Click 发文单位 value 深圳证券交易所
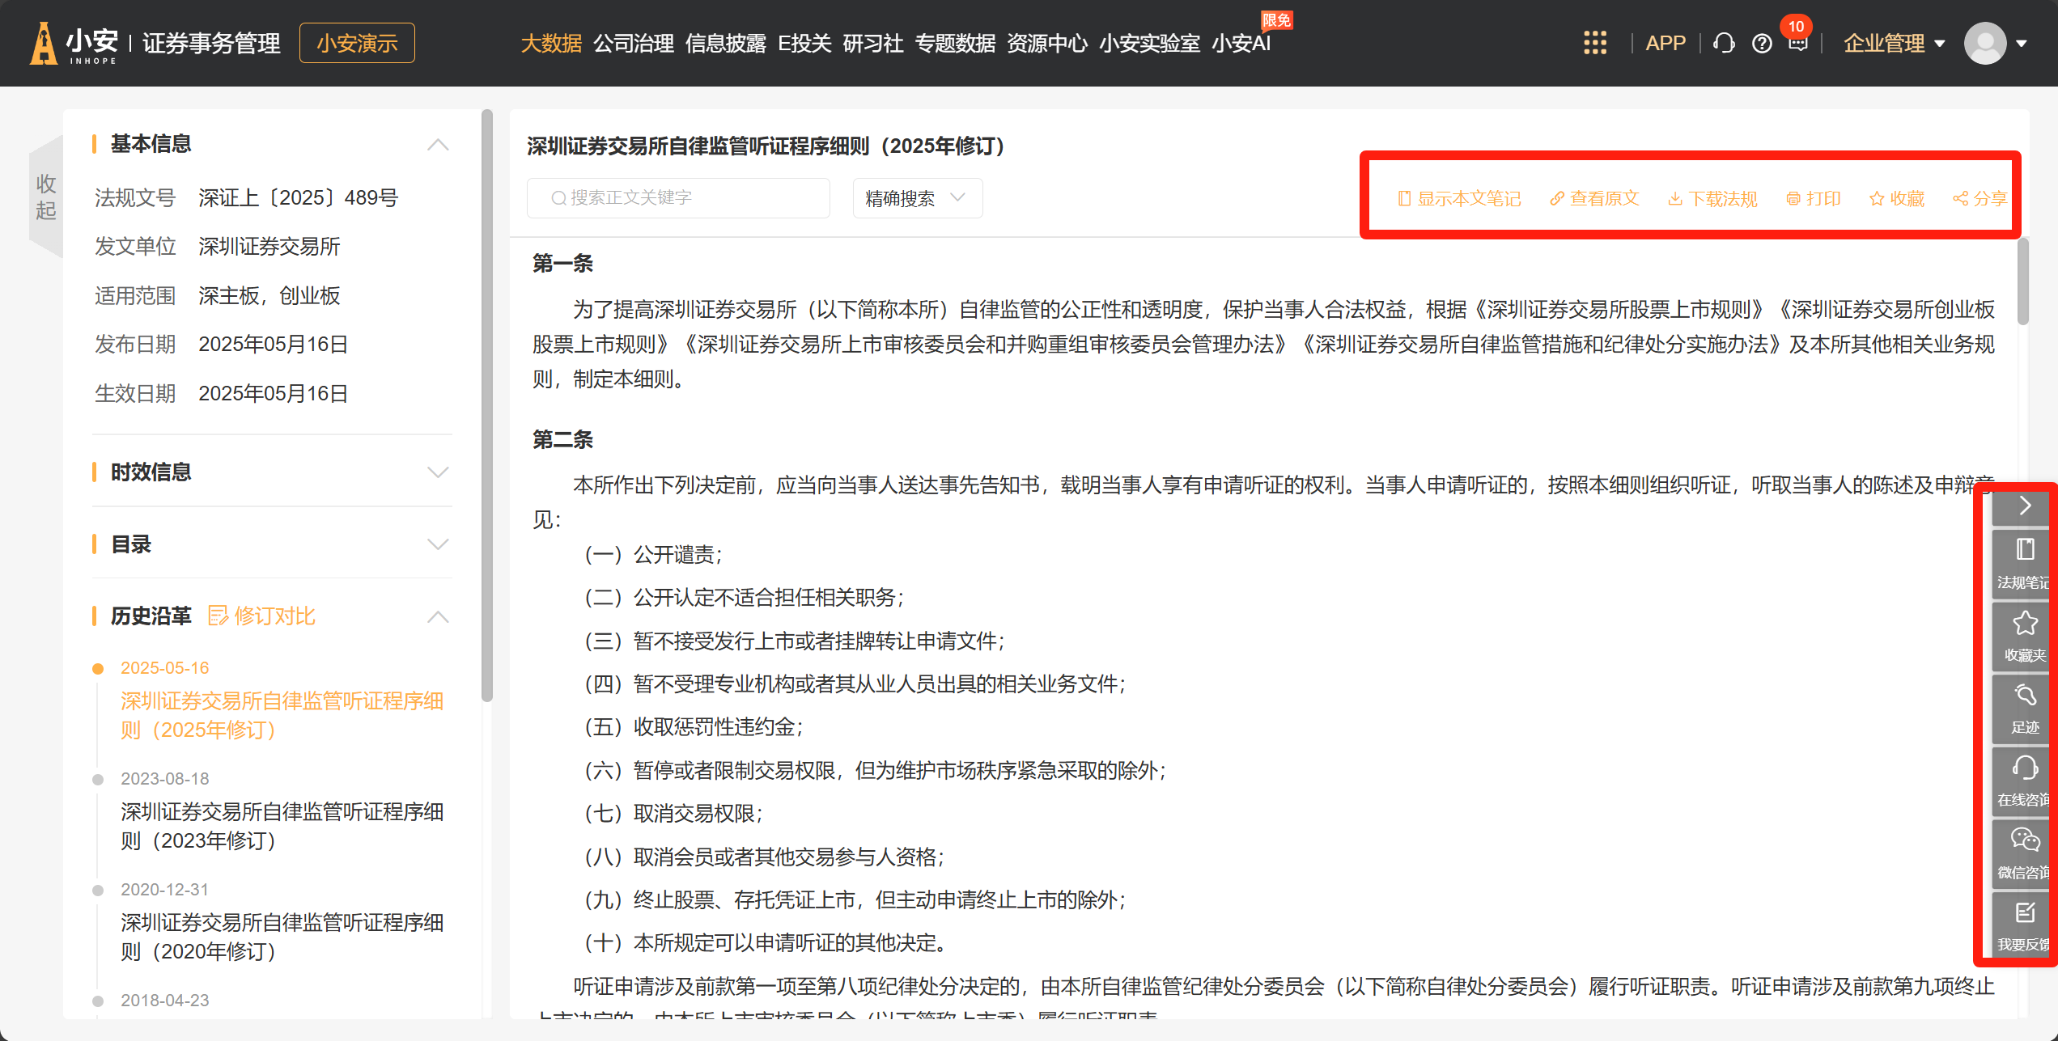The width and height of the screenshot is (2058, 1041). pos(269,247)
